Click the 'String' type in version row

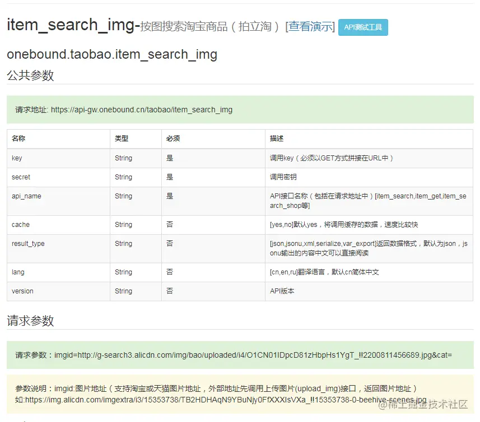coord(123,291)
